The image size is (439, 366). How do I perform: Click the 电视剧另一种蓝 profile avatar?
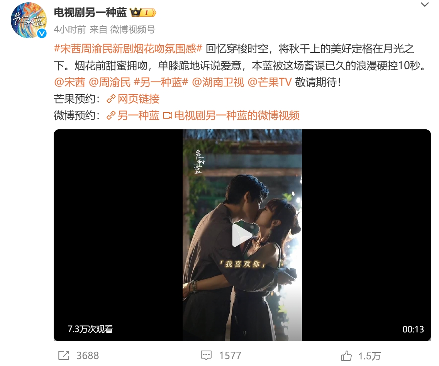29,20
